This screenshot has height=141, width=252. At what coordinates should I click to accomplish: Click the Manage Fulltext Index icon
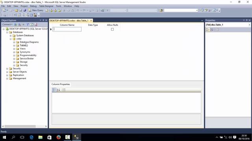point(23,15)
